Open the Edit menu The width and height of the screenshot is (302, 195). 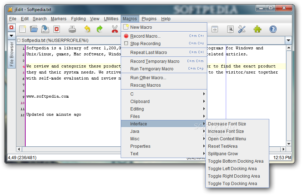point(25,19)
